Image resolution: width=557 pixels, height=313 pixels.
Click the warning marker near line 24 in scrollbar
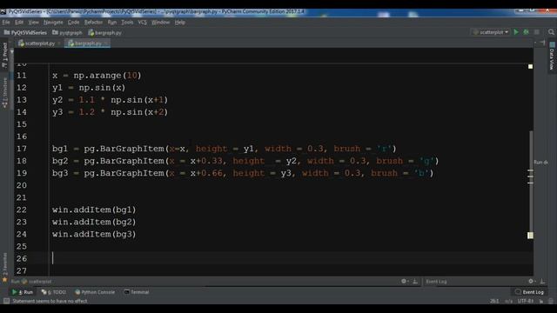530,236
